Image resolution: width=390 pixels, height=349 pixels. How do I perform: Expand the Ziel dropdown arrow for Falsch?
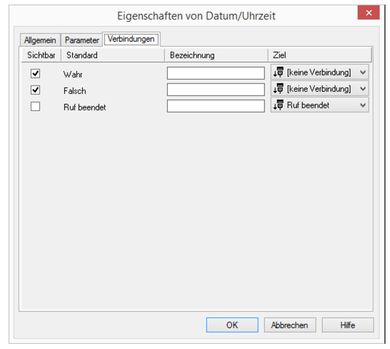(x=363, y=89)
